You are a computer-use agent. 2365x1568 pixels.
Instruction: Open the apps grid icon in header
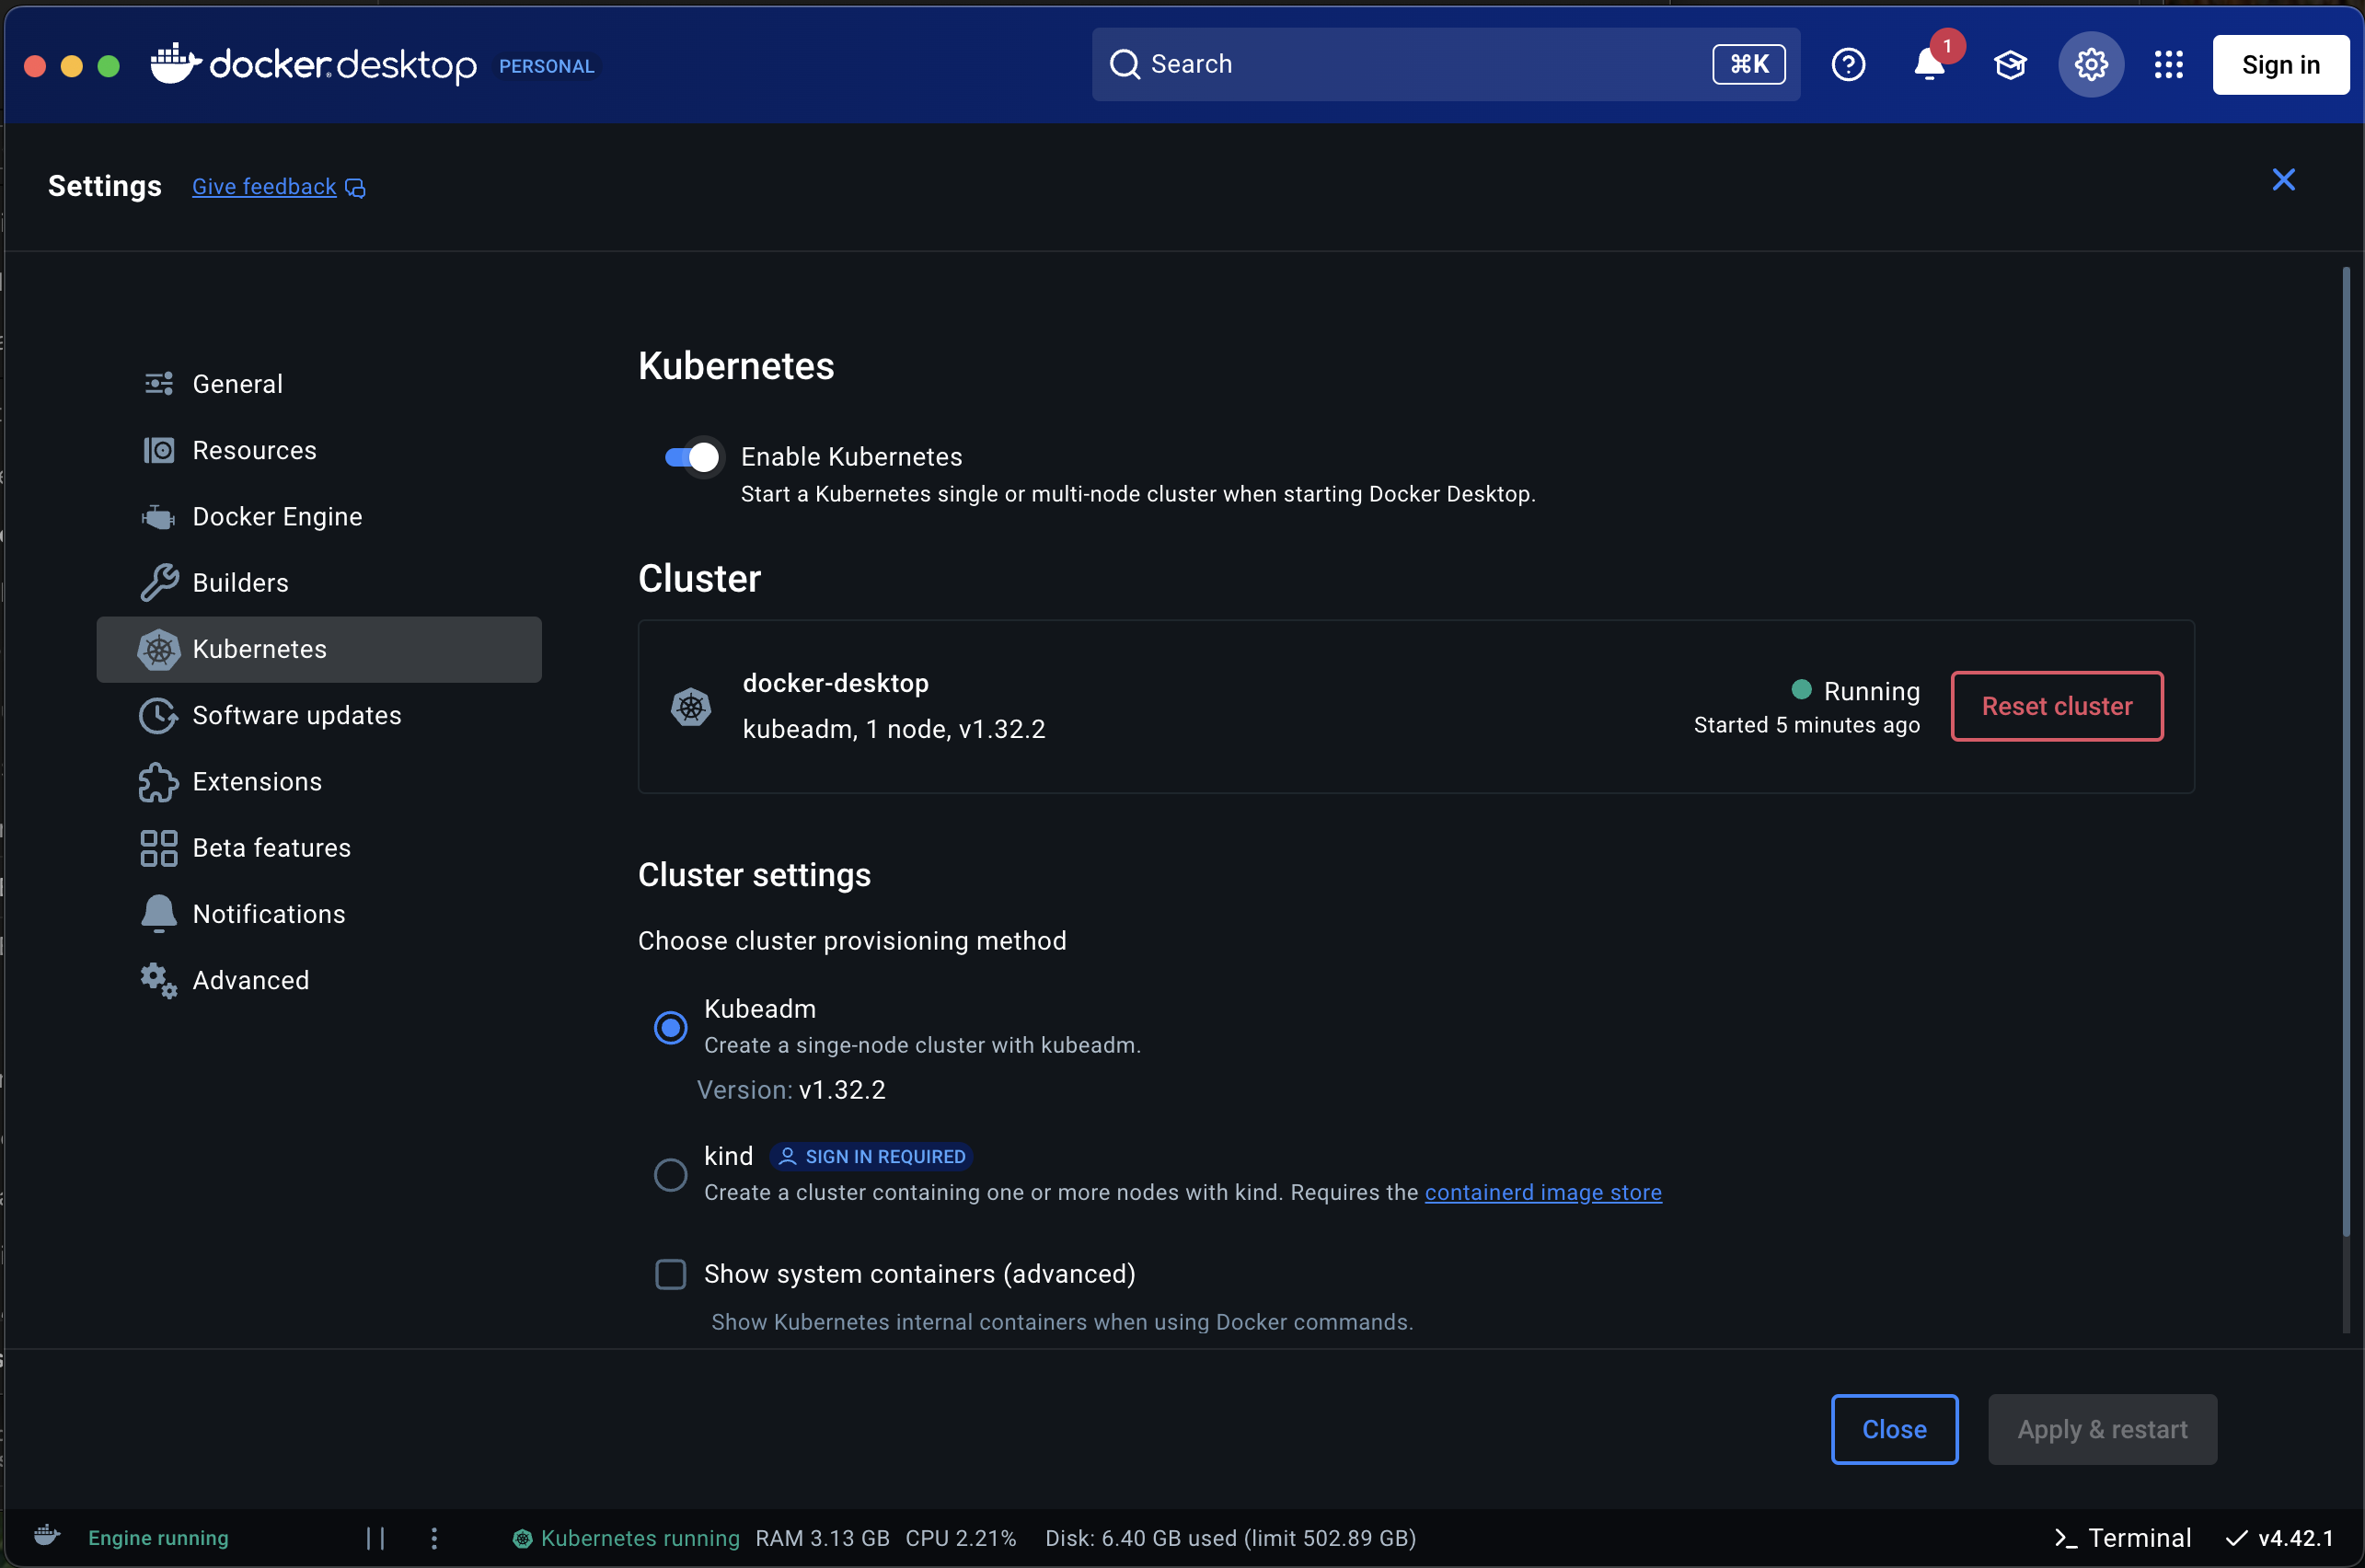[x=2168, y=65]
